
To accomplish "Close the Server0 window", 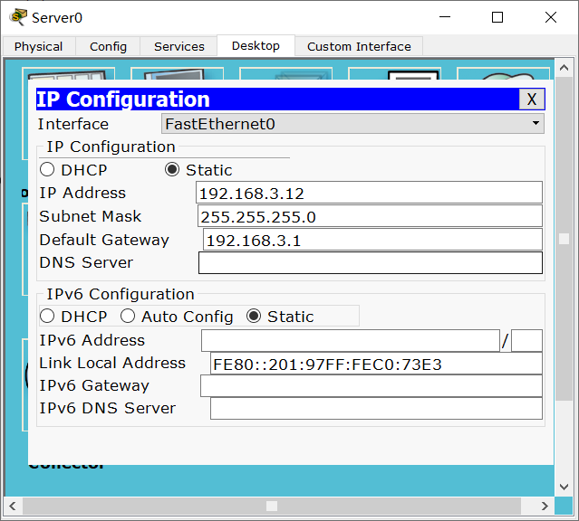I will click(551, 17).
